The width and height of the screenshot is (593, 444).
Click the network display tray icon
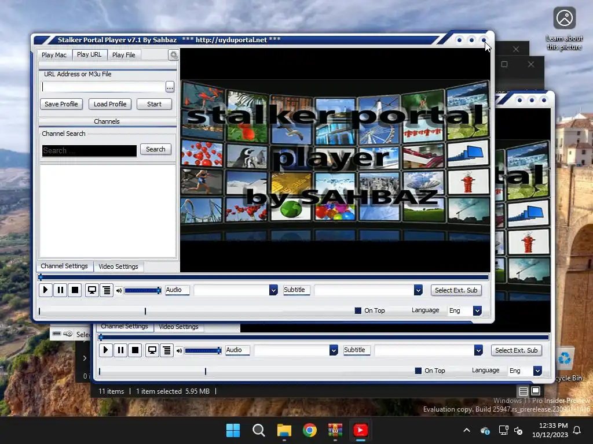coord(503,430)
